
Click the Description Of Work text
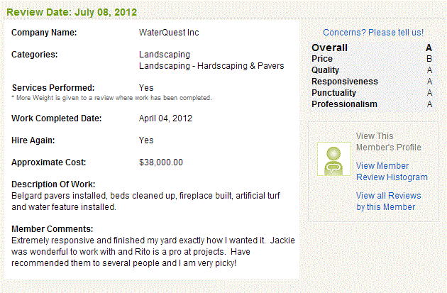pyautogui.click(x=145, y=201)
